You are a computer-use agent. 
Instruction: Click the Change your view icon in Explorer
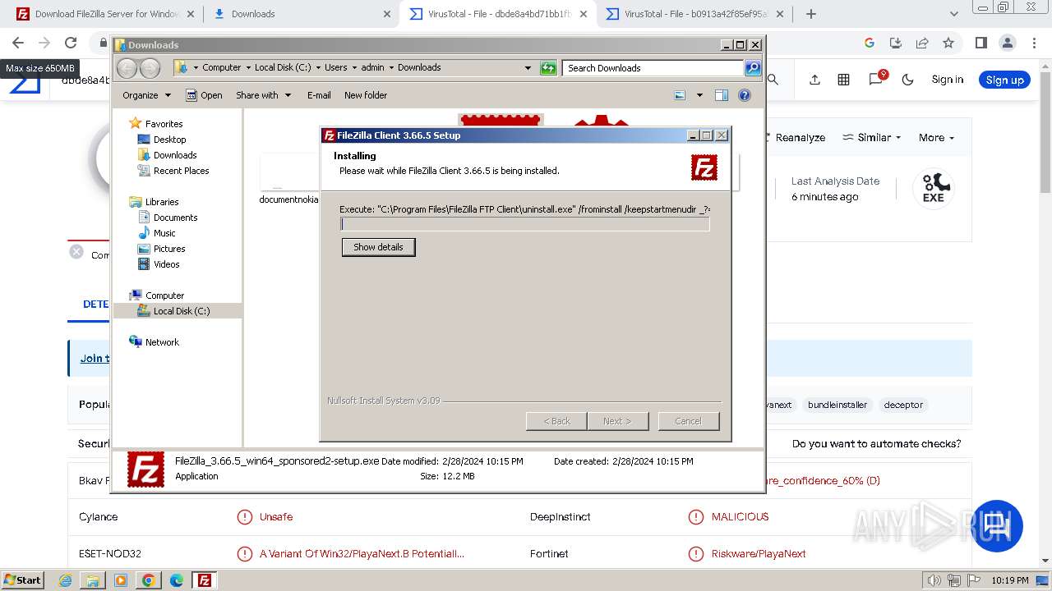(x=680, y=95)
